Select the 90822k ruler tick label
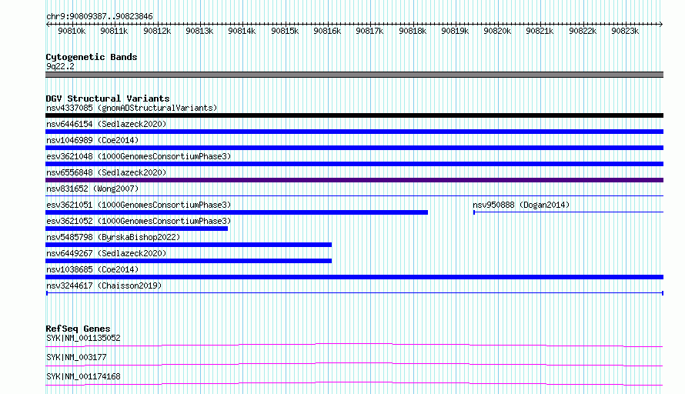This screenshot has width=685, height=394. 583,31
